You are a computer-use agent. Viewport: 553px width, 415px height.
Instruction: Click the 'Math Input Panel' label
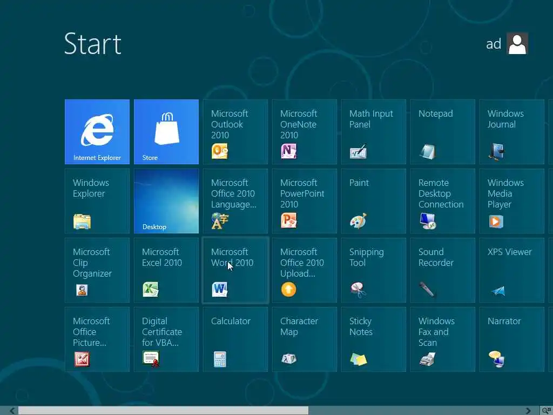click(371, 119)
